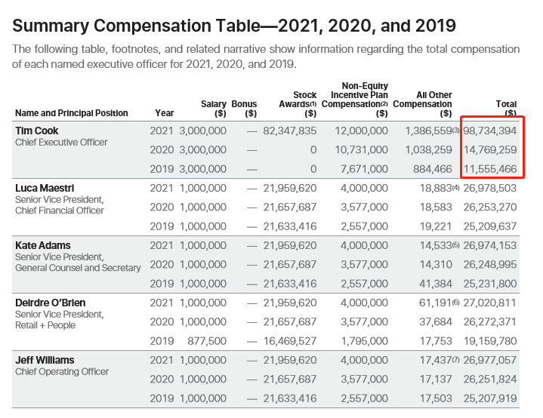Select the name 'Deirdre O'Brien'
Screen dimensions: 543x418
(50, 303)
